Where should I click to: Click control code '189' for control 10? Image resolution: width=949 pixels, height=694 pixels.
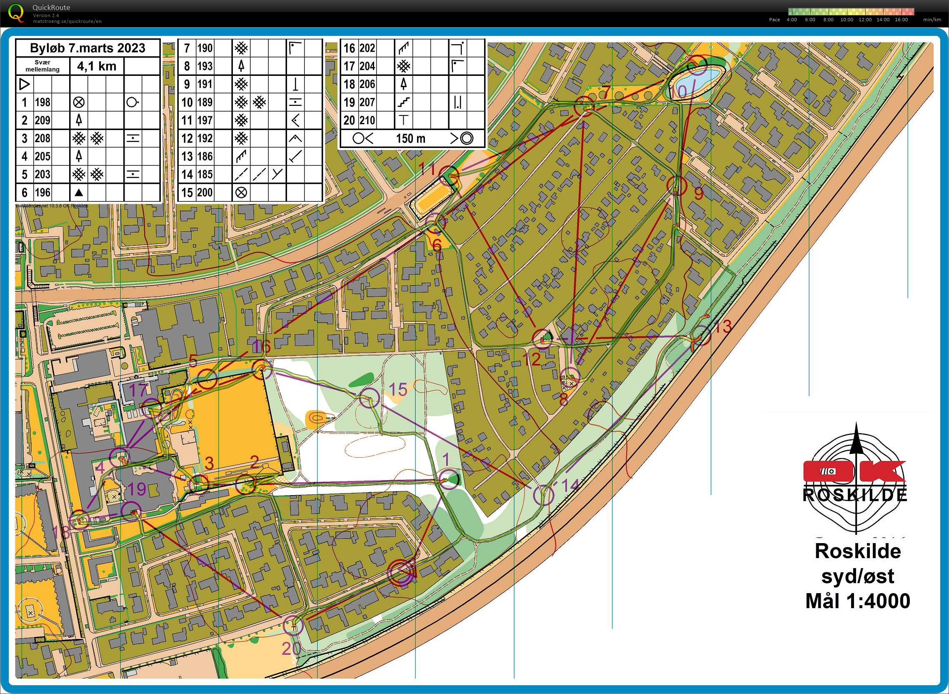(205, 102)
